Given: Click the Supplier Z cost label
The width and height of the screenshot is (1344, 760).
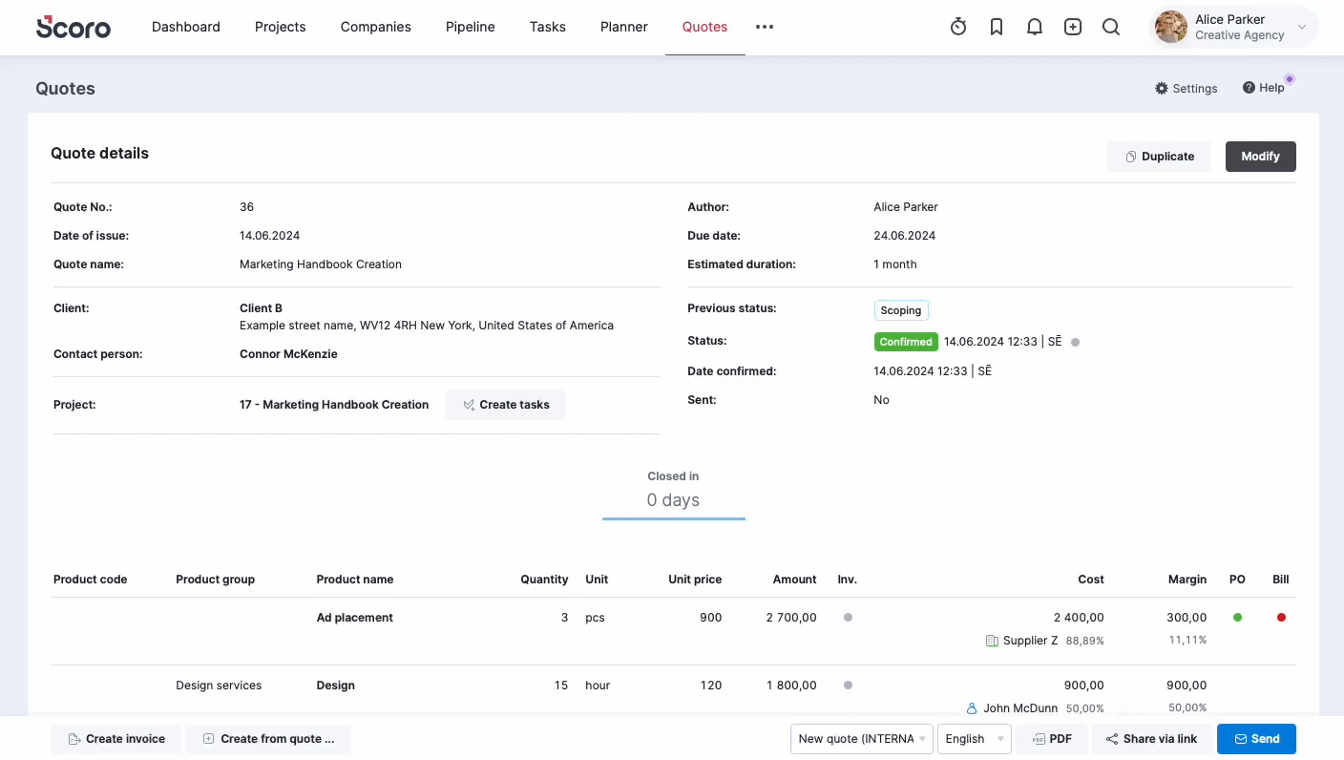Looking at the screenshot, I should [x=1030, y=641].
